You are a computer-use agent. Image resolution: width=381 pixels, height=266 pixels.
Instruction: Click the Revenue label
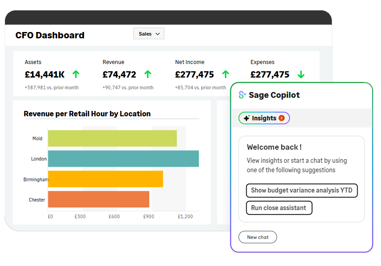coord(113,62)
